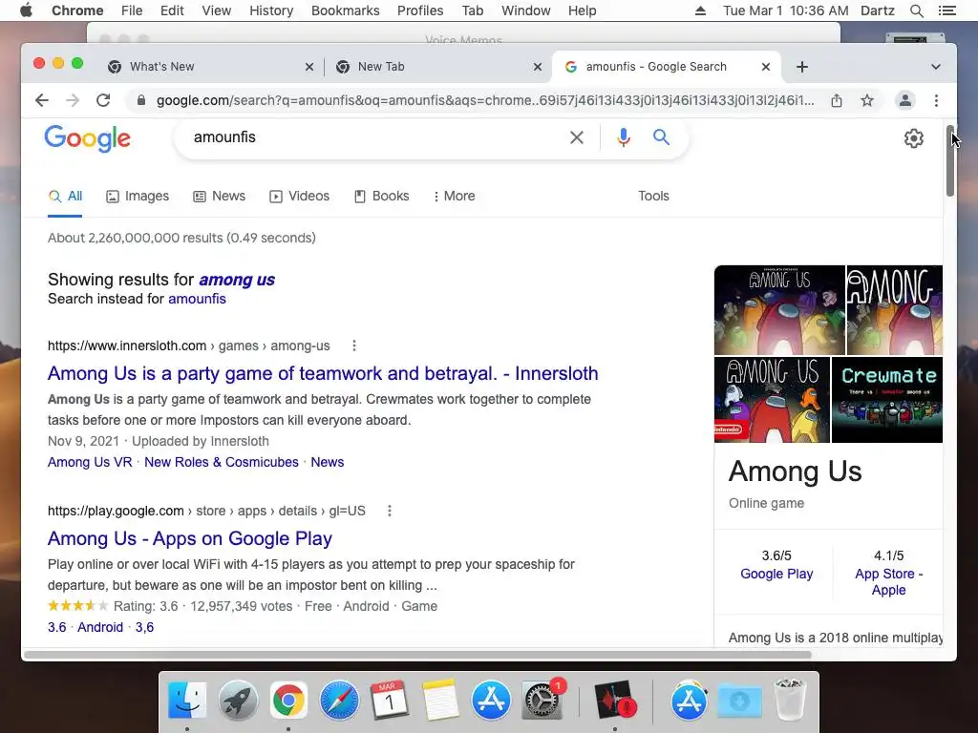
Task: Select the News search tab
Action: 219,196
